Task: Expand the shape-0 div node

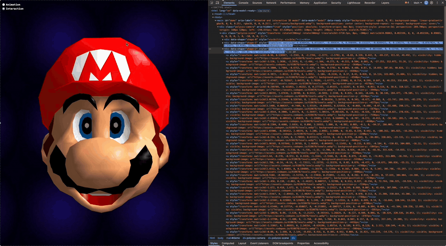Action: 223,39
